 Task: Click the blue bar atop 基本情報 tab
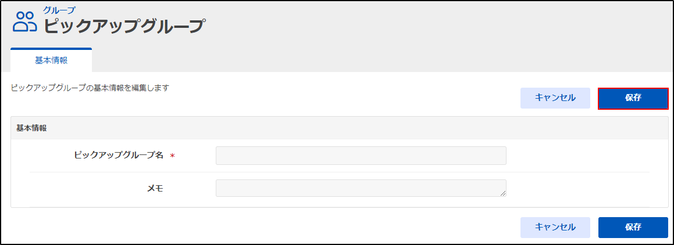(x=51, y=49)
